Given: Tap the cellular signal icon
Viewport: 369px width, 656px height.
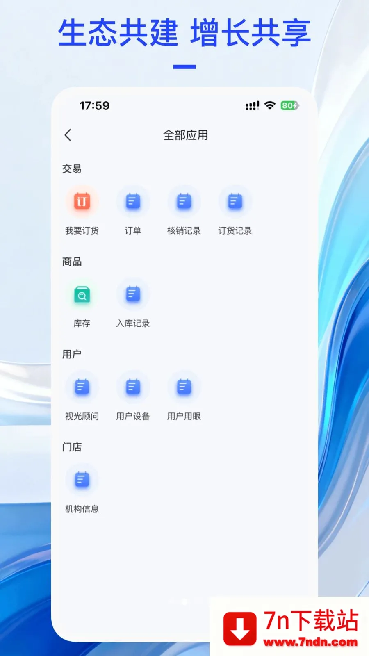Looking at the screenshot, I should [x=252, y=106].
